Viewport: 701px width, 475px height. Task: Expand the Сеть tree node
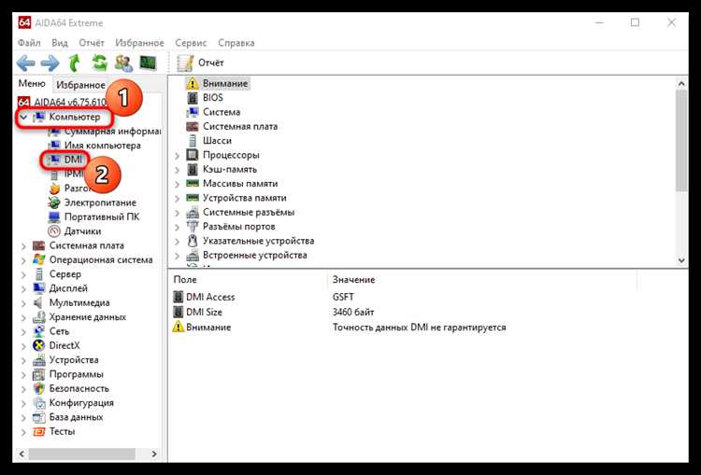(x=23, y=331)
